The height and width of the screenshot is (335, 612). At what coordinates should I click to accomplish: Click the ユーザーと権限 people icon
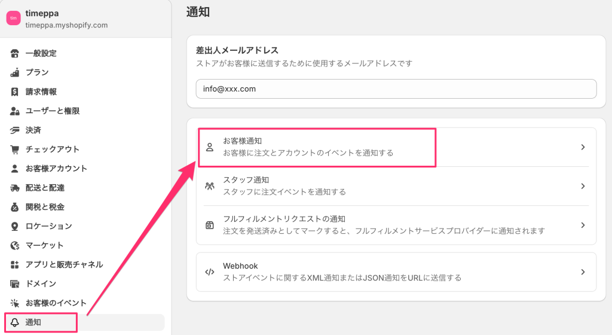14,111
